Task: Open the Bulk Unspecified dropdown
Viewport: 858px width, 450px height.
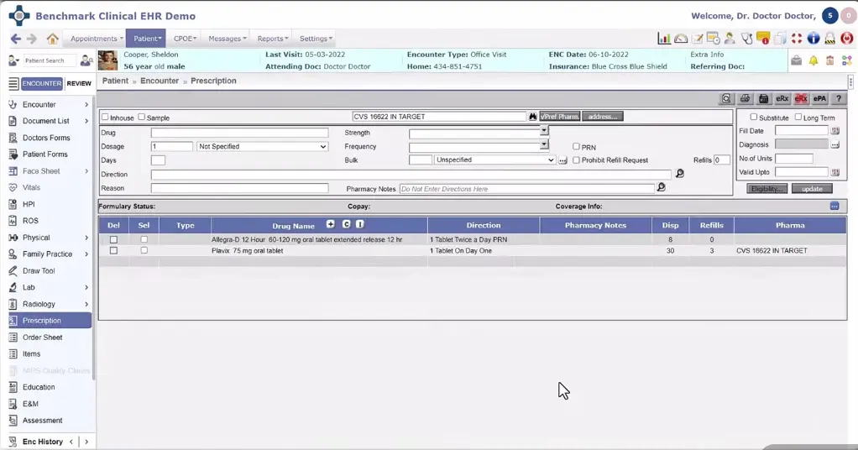Action: coord(494,160)
